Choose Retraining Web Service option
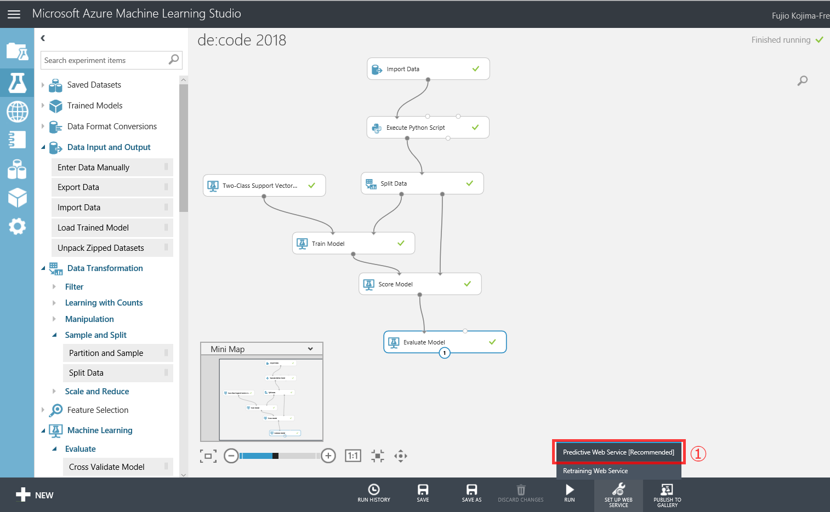 tap(619, 471)
